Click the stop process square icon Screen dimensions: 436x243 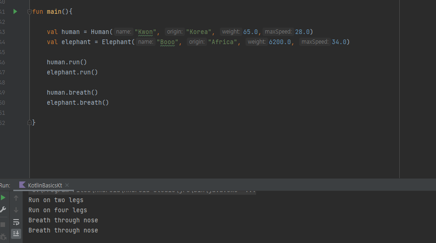click(x=3, y=224)
